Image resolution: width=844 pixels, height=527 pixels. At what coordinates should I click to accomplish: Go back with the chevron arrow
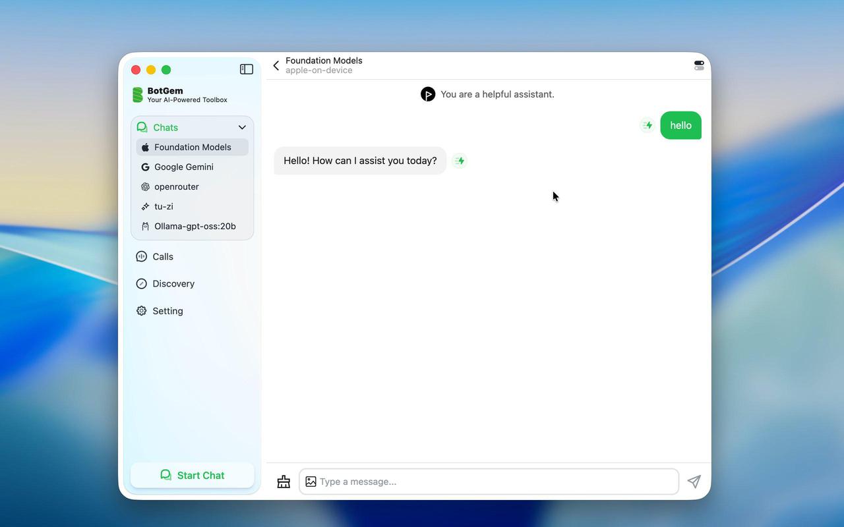click(x=276, y=65)
